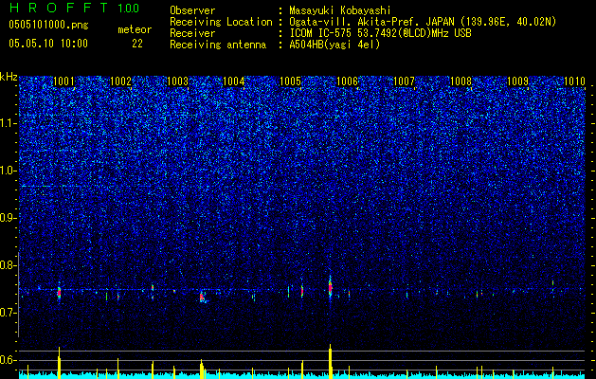The image size is (596, 379).
Task: Click observer name Masayuki Kobayashi
Action: [x=340, y=10]
